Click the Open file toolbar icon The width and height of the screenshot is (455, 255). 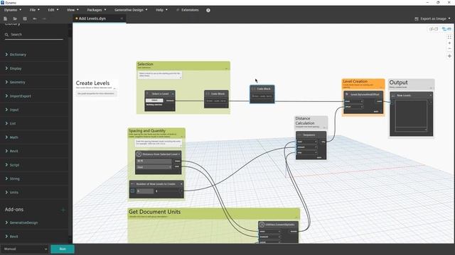tap(15, 19)
